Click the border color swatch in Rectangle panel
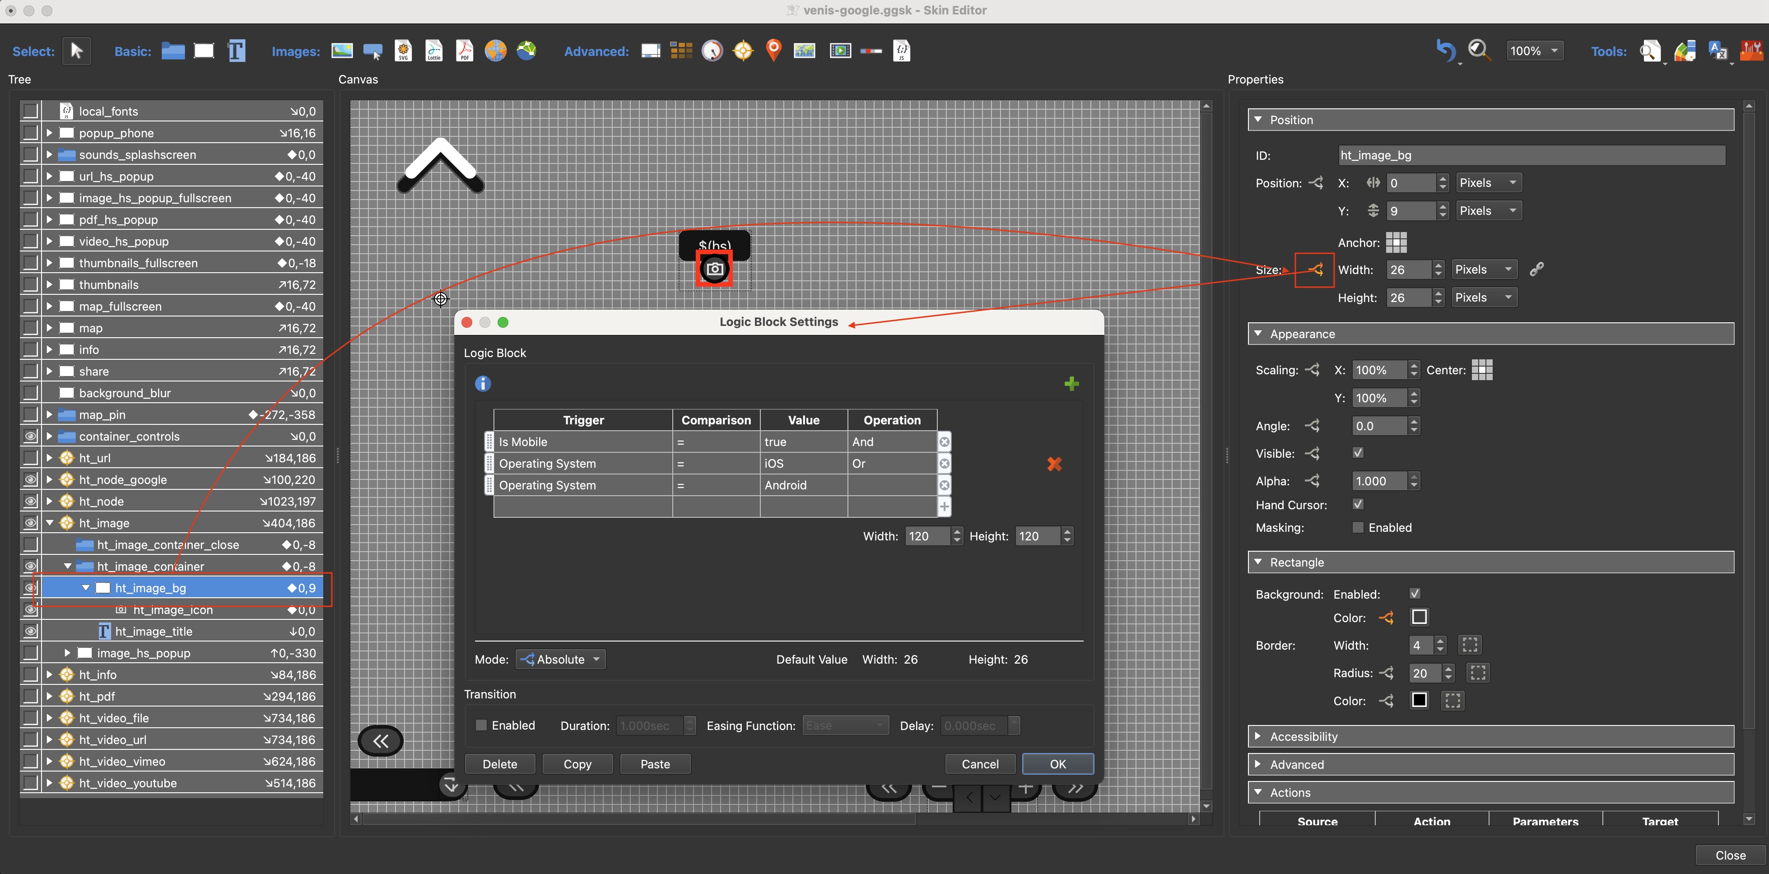This screenshot has height=874, width=1769. pos(1419,699)
